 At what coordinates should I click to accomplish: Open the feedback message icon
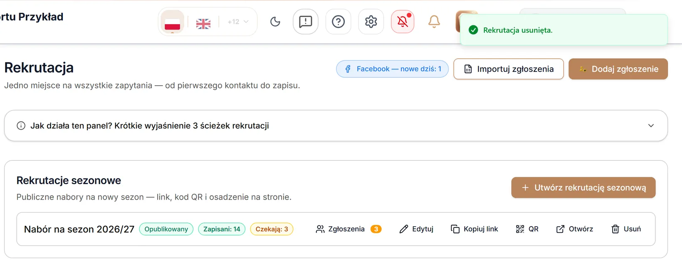tap(306, 22)
